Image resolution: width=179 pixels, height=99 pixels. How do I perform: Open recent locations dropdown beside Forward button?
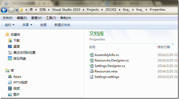coord(17,10)
